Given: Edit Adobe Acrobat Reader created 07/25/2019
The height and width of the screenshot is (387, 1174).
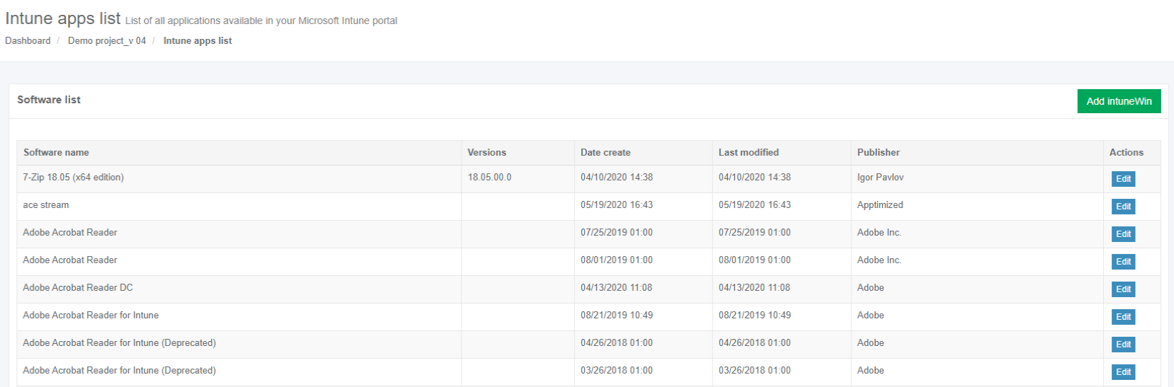Looking at the screenshot, I should pyautogui.click(x=1123, y=234).
